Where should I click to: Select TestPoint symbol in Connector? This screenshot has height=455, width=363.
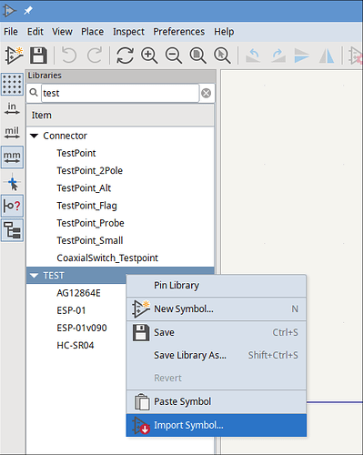[x=76, y=153]
